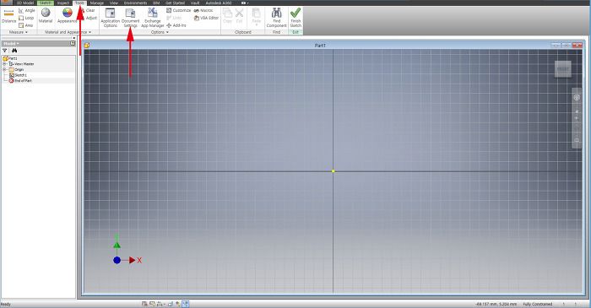The height and width of the screenshot is (308, 591).
Task: Select the Origin folder row
Action: [x=16, y=70]
